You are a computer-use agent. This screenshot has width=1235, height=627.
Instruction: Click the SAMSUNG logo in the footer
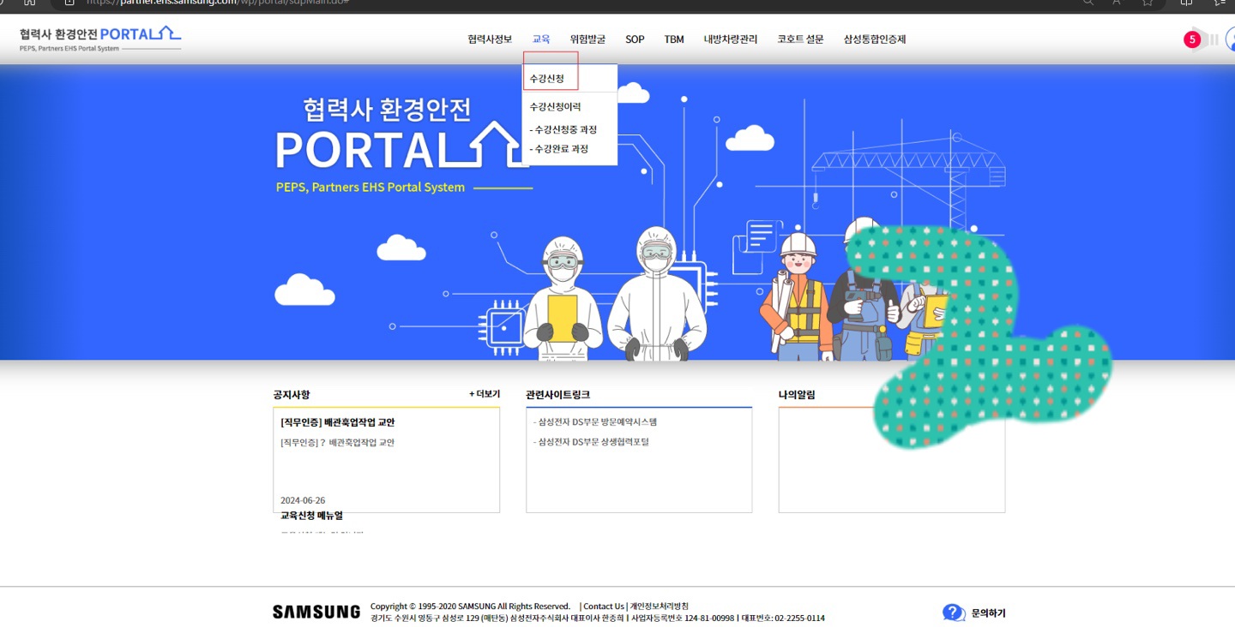316,612
